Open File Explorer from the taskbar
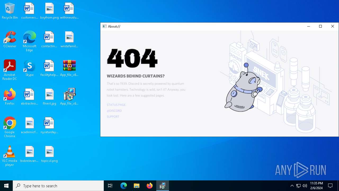The image size is (339, 191). 137,186
